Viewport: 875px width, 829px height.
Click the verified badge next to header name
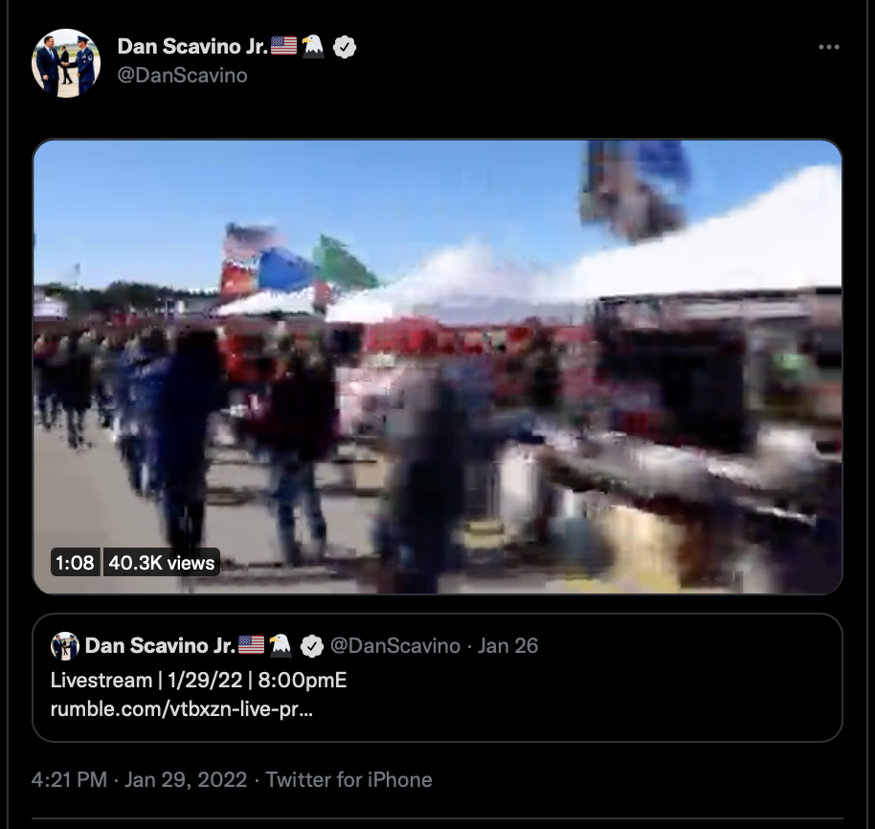click(345, 47)
